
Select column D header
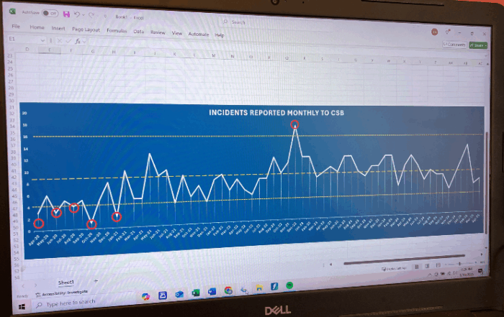27,49
